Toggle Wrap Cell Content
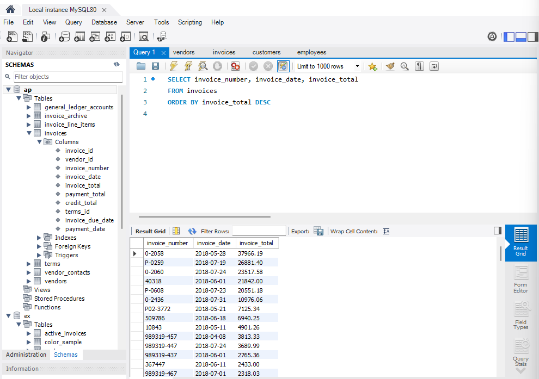Screen dimensions: 539x379 [386, 231]
